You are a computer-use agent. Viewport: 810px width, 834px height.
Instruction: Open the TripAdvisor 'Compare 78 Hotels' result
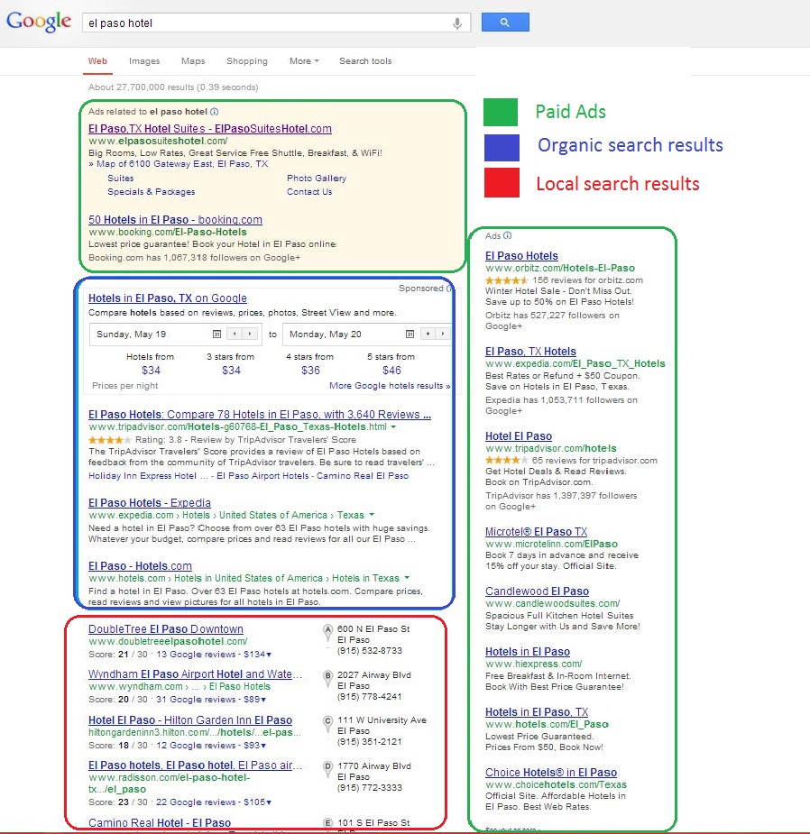click(x=260, y=415)
